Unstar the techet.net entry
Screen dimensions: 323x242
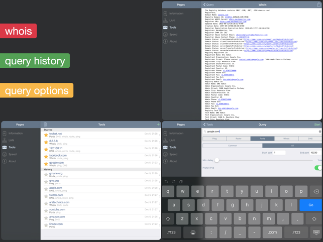coord(46,135)
